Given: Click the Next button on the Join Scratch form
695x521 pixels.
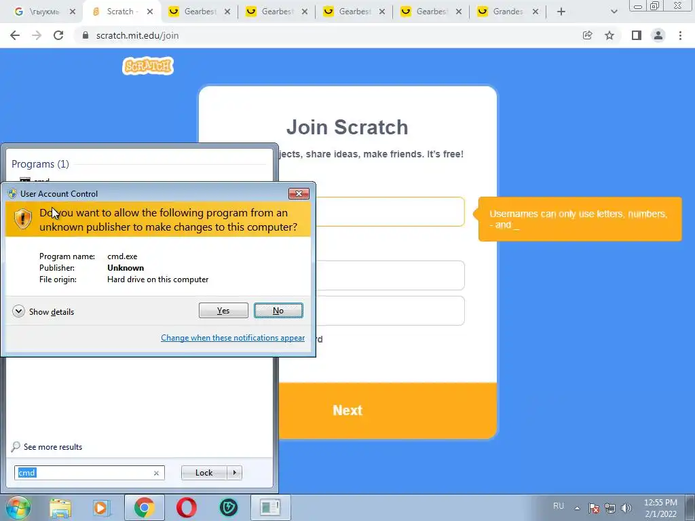Looking at the screenshot, I should pyautogui.click(x=347, y=410).
